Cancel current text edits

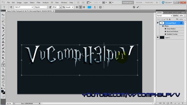(x=134, y=7)
